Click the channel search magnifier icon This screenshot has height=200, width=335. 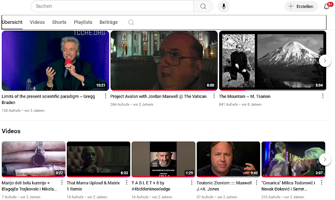click(131, 22)
